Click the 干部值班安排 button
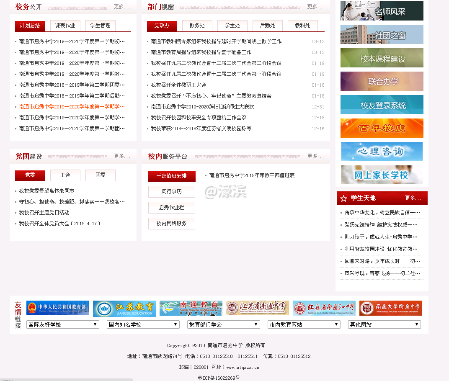The height and width of the screenshot is (381, 449). (x=171, y=176)
